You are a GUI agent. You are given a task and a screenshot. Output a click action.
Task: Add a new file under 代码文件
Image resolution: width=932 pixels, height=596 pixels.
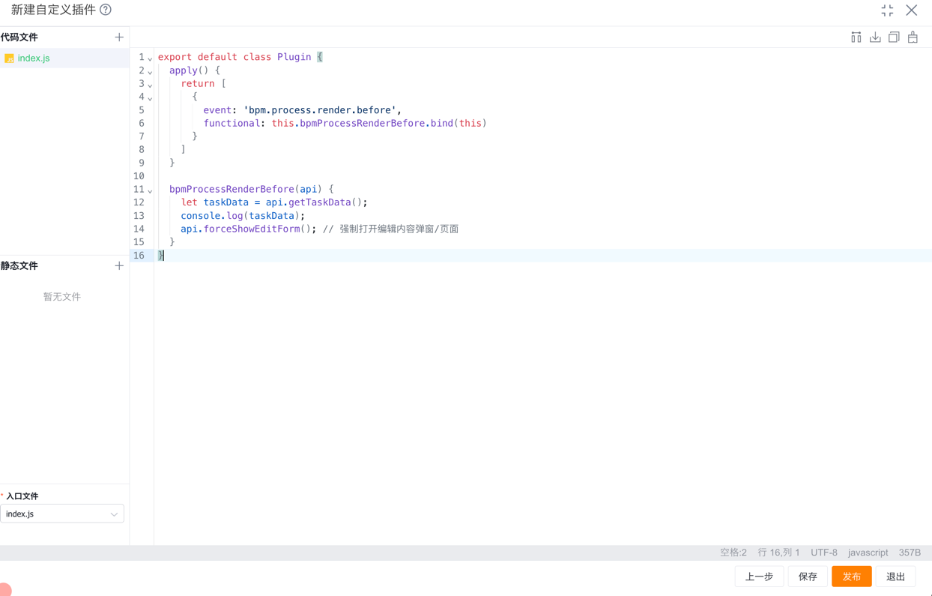[x=119, y=37]
